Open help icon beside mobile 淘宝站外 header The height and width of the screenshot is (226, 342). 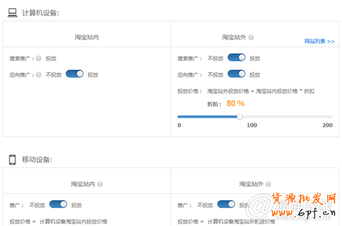269,184
